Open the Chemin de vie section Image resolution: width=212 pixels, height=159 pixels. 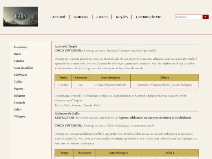148,17
